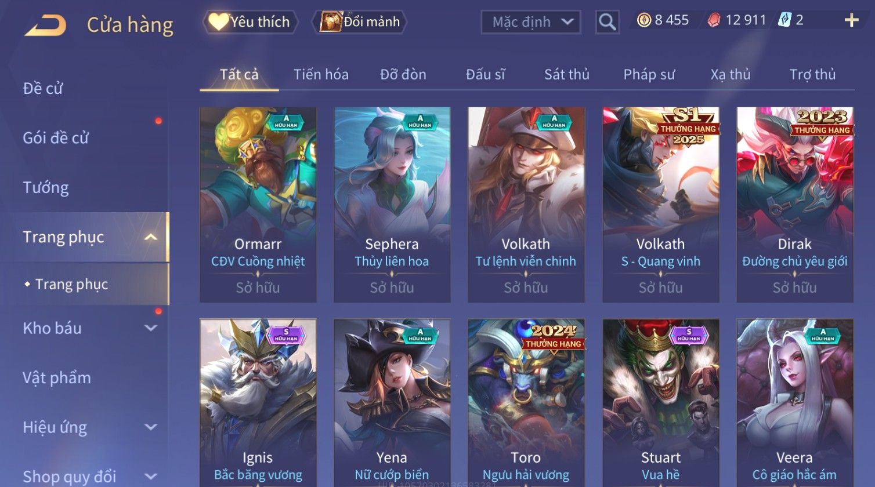
Task: Open Yêu thích heart favorites
Action: pyautogui.click(x=250, y=22)
